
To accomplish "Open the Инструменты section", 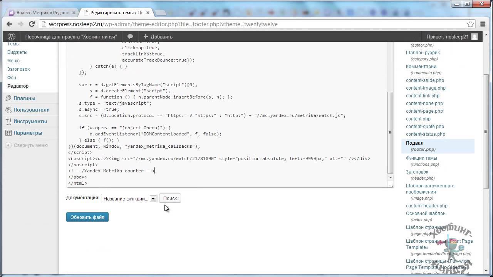I will 29,121.
